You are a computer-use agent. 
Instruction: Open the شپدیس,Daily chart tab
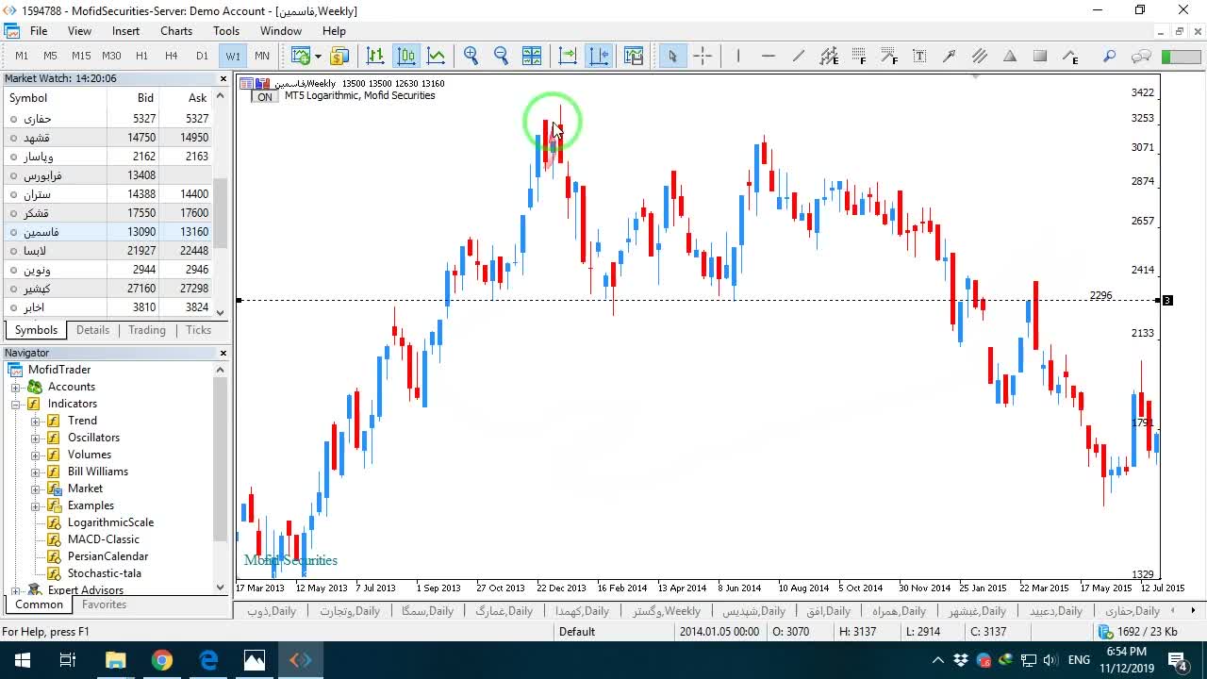[754, 611]
